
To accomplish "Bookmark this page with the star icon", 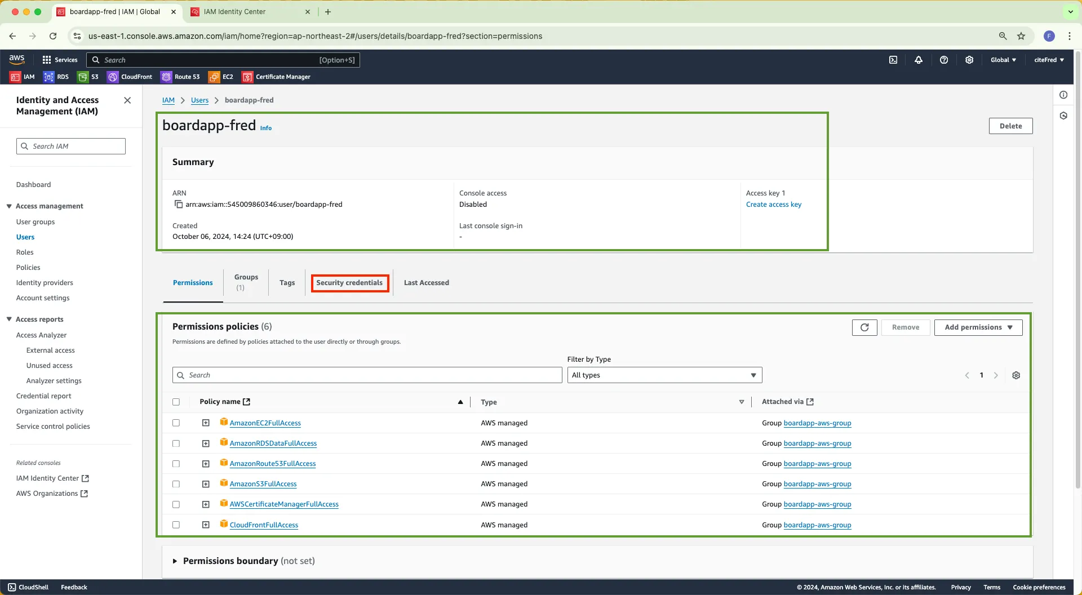I will point(1021,36).
